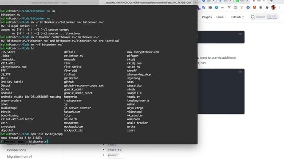284x159 pixels.
Task: Expand the Links dropdown in Vite navbar
Action: (221, 17)
